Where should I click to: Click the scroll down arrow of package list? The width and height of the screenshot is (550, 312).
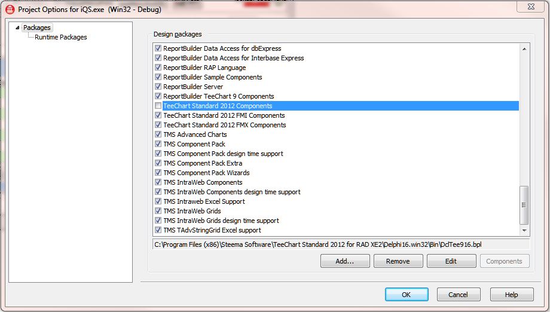[x=524, y=230]
